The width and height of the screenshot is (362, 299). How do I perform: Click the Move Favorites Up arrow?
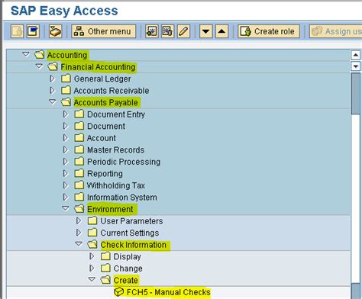click(221, 31)
